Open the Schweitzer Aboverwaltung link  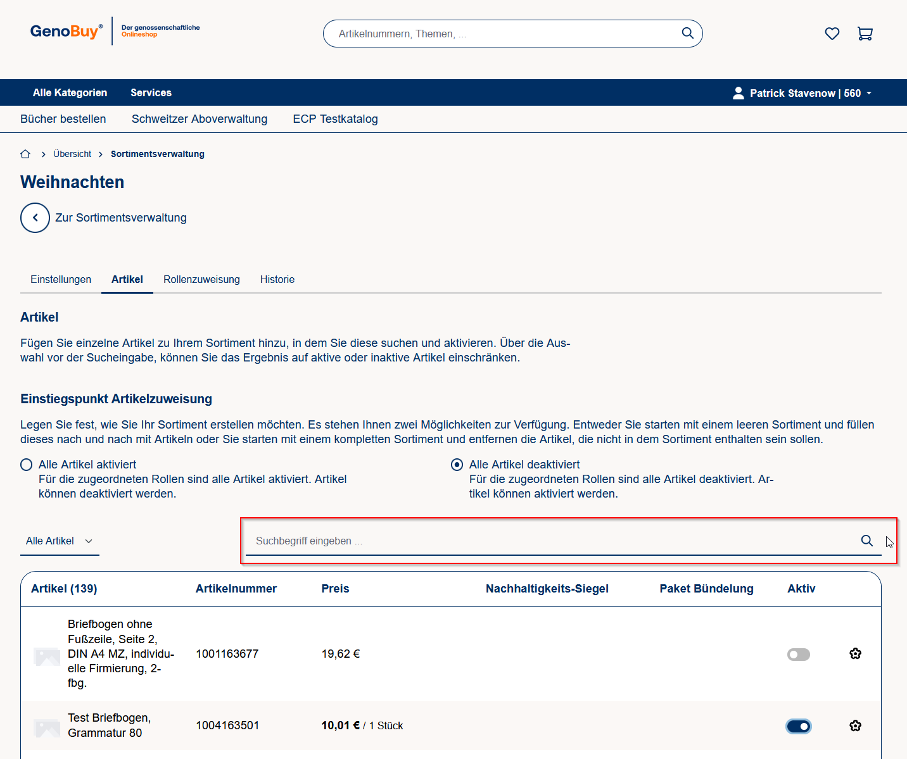(x=200, y=119)
